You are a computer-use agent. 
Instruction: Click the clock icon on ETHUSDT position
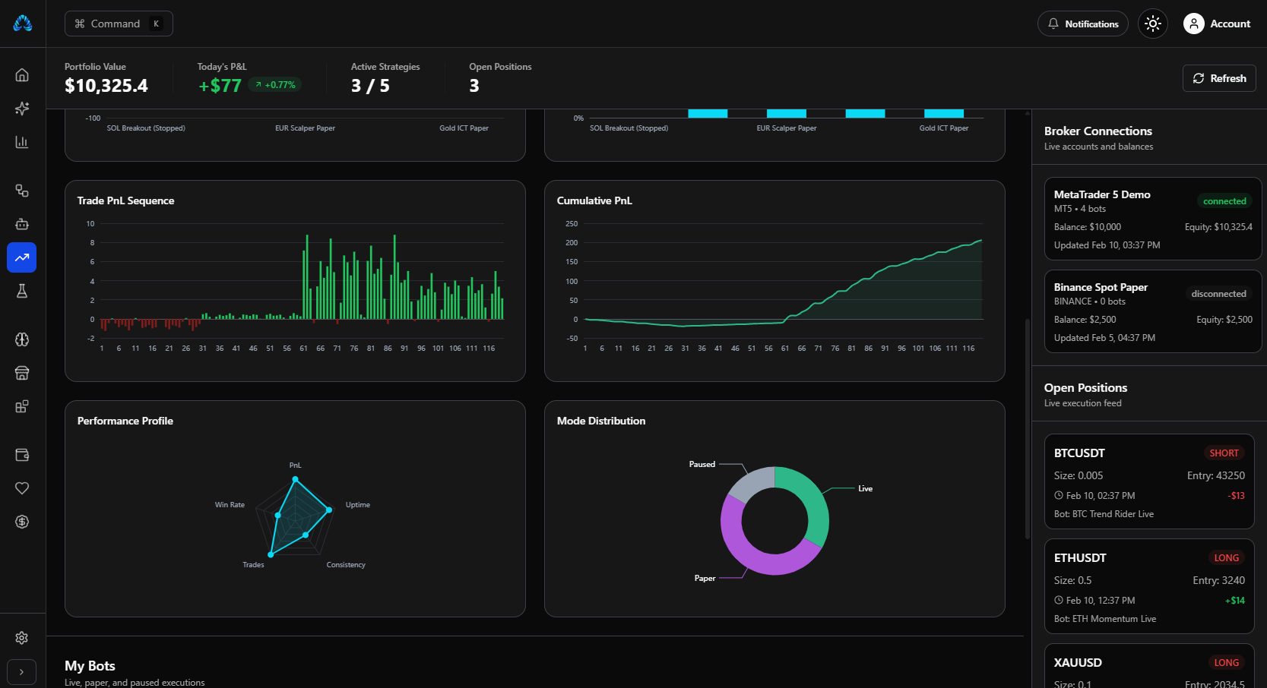[x=1059, y=601]
